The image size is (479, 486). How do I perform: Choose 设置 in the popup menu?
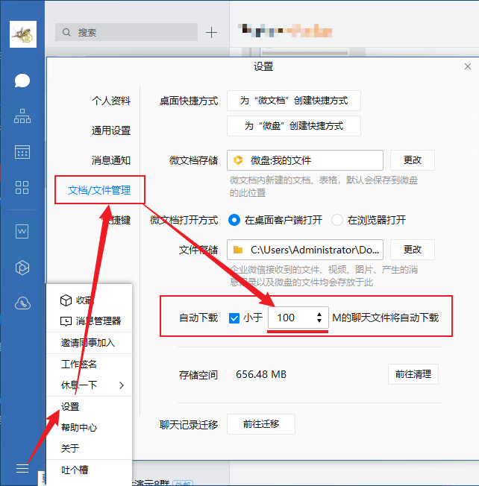(89, 407)
